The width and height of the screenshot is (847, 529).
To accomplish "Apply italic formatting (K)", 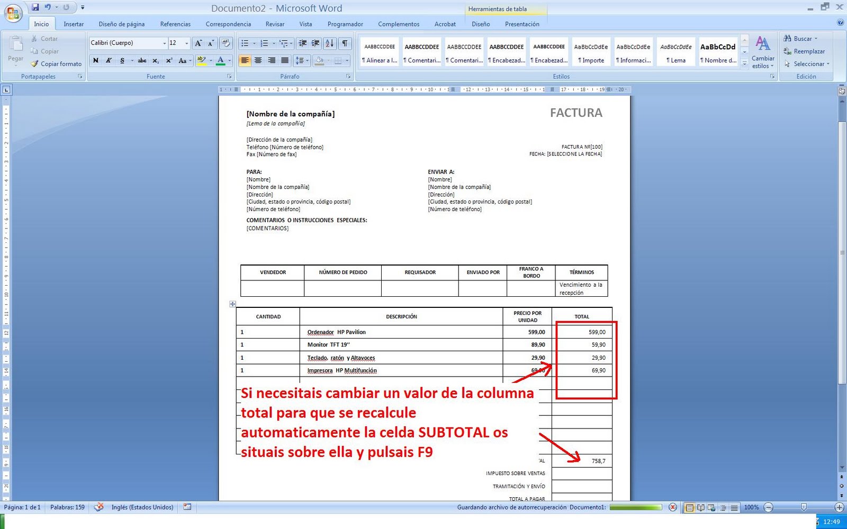I will click(x=108, y=60).
